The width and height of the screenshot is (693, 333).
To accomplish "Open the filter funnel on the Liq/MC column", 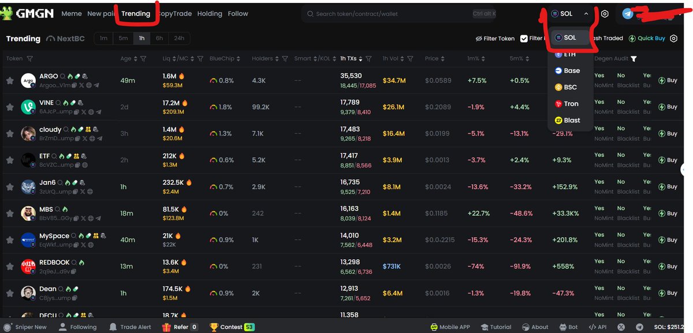I will pos(200,58).
